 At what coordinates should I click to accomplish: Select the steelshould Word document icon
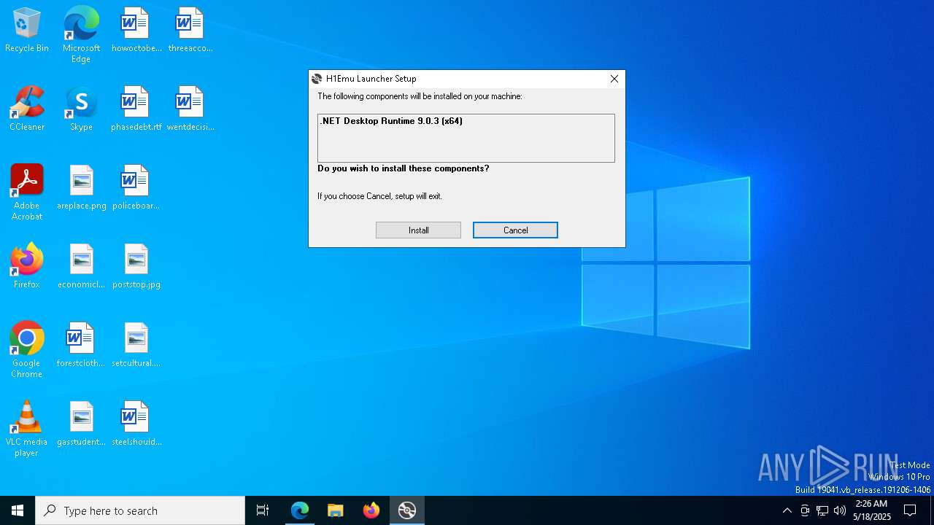(x=136, y=424)
